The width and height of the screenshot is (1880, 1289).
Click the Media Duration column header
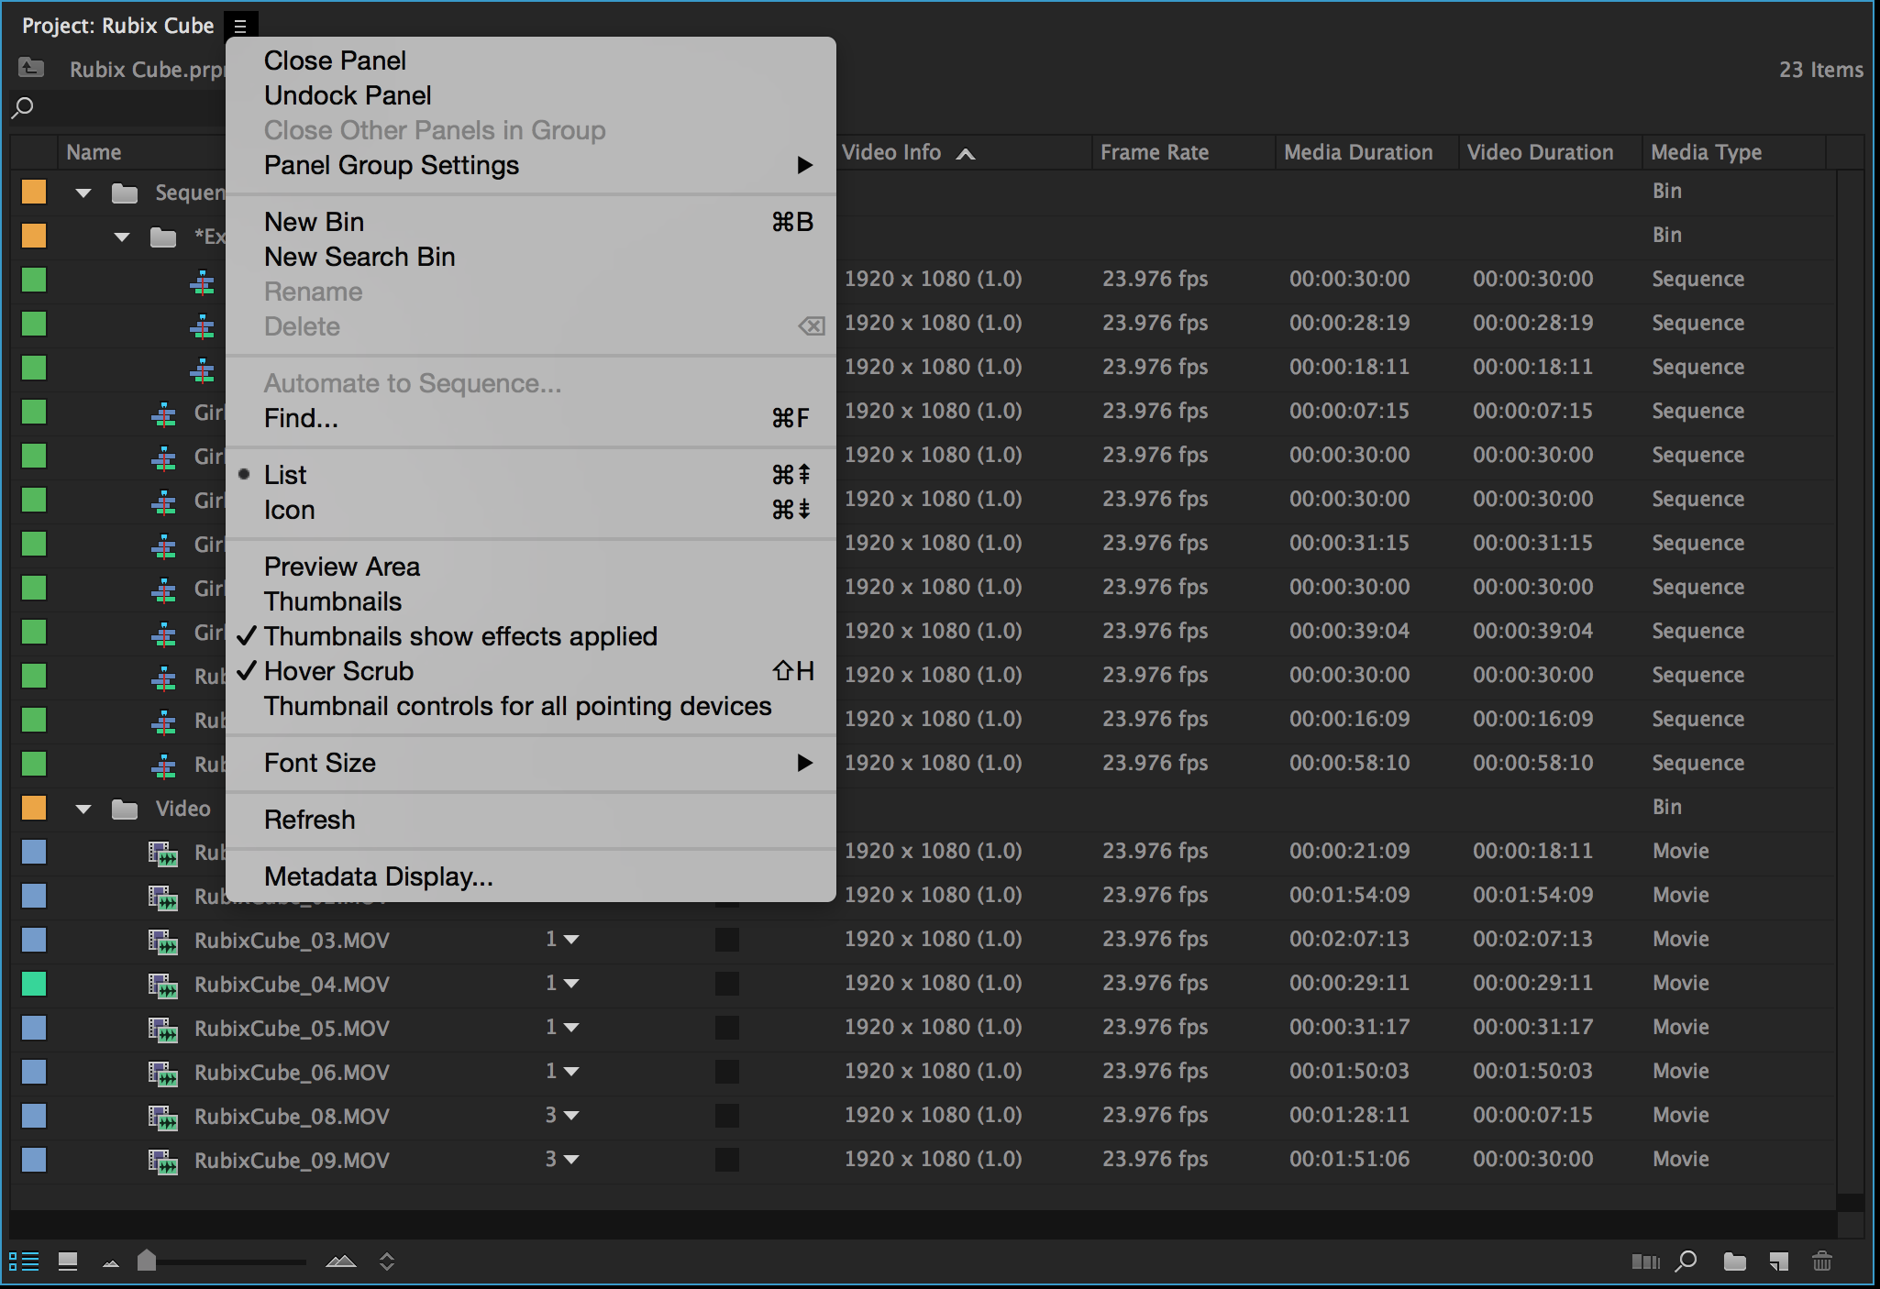1357,152
